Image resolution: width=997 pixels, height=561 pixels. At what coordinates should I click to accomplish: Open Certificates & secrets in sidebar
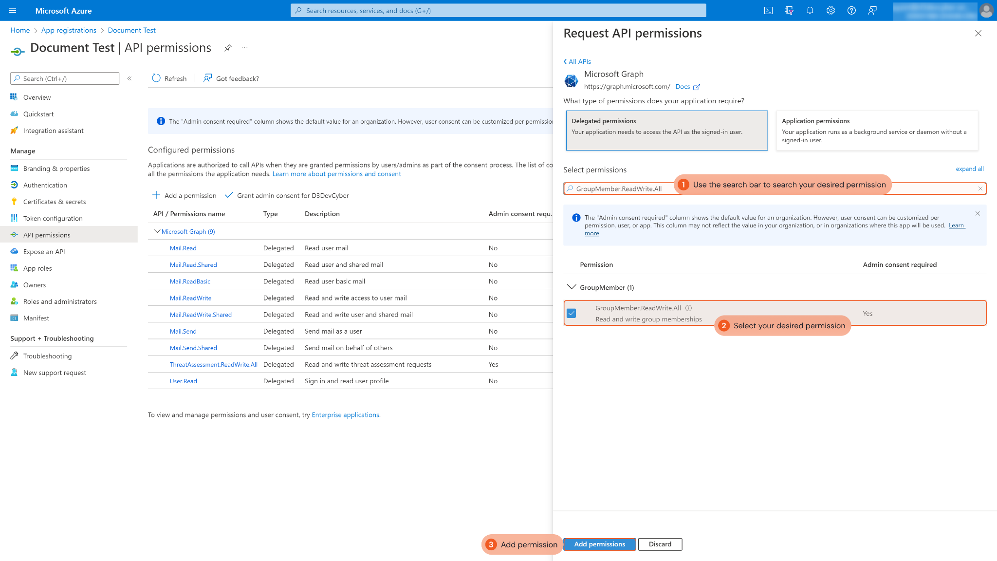click(54, 202)
